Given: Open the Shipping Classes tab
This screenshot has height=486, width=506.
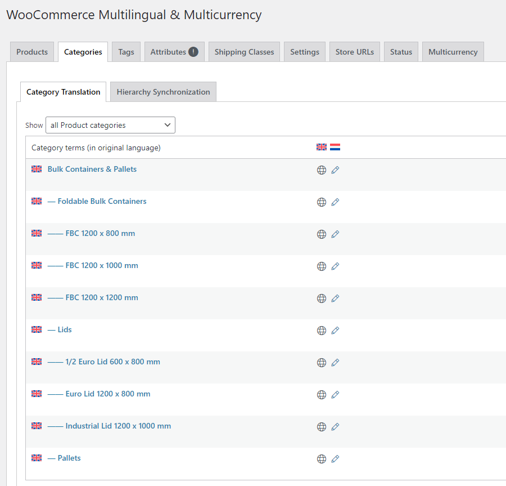Looking at the screenshot, I should pyautogui.click(x=245, y=52).
